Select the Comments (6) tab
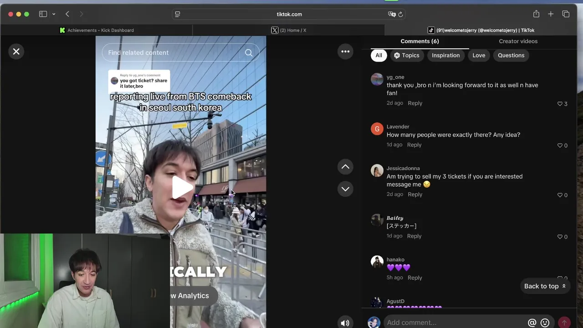Viewport: 583px width, 328px height. tap(419, 41)
